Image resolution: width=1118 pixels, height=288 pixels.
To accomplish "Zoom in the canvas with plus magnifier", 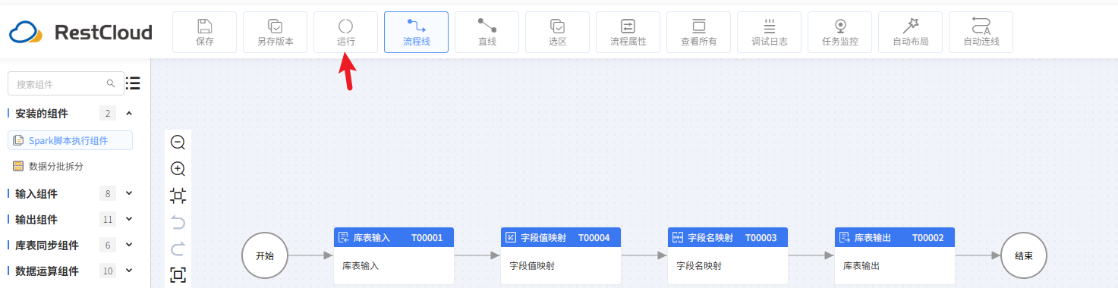I will coord(178,169).
